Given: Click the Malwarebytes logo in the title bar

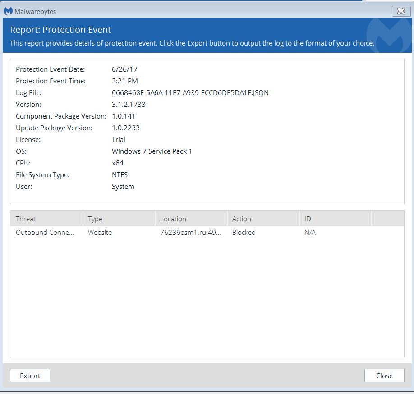Looking at the screenshot, I should tap(8, 11).
